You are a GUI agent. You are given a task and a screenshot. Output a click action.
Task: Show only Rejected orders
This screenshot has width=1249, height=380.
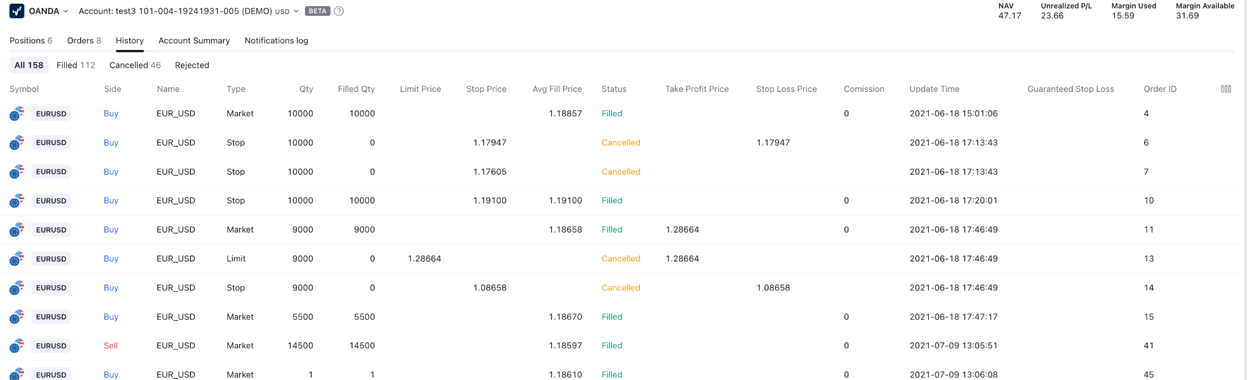click(x=191, y=65)
